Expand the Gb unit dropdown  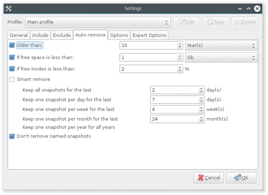click(221, 57)
